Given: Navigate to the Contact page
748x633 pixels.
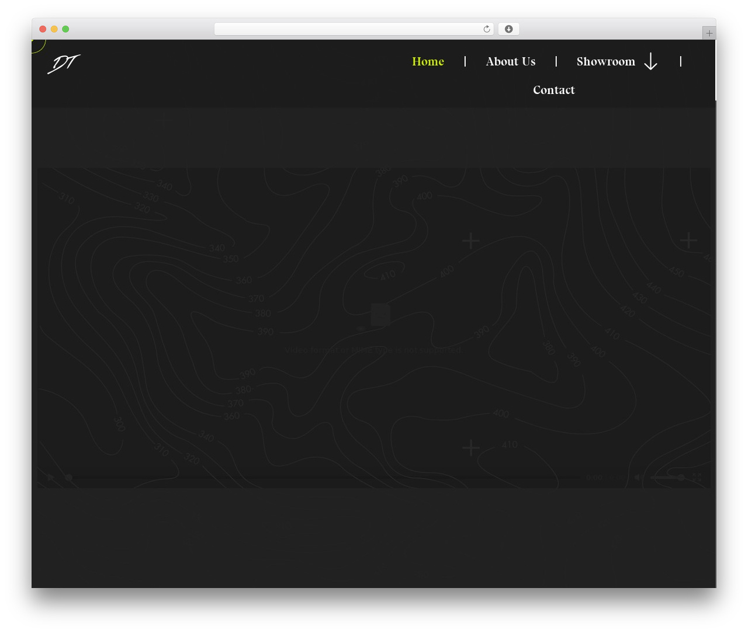Looking at the screenshot, I should (554, 90).
